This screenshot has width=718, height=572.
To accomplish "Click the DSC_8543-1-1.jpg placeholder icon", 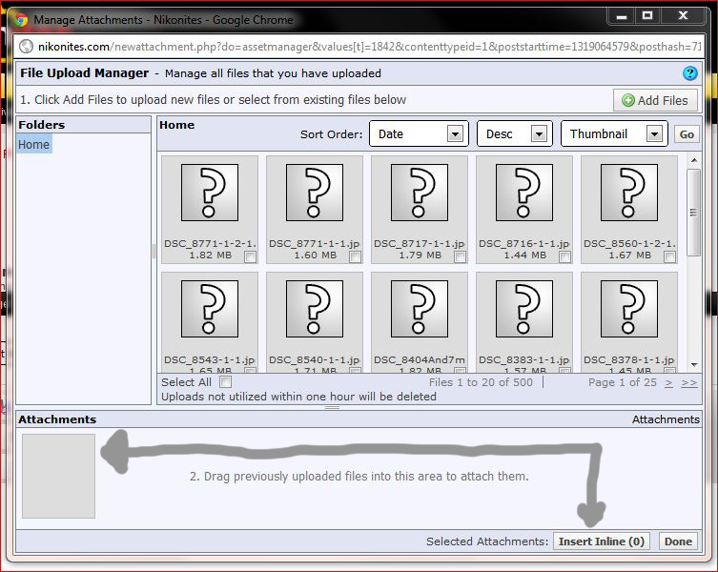I will coord(210,309).
